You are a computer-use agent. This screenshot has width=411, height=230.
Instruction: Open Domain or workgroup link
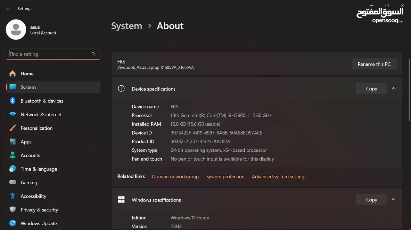[x=175, y=176]
